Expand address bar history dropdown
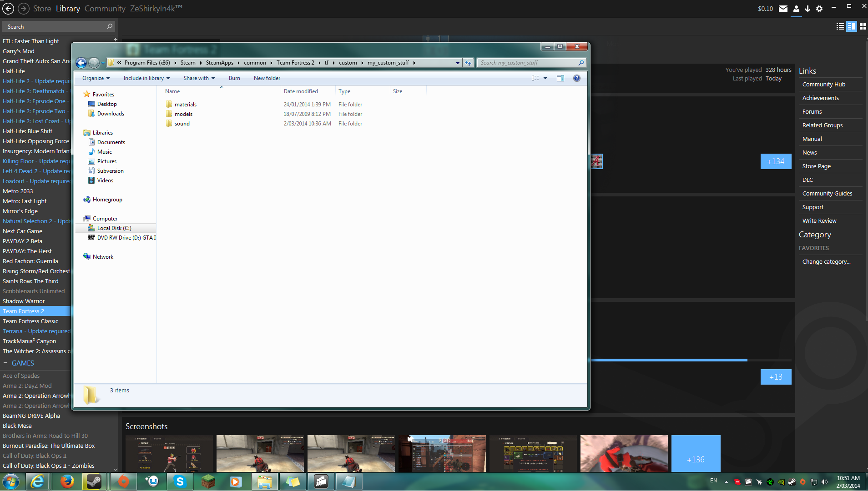Image resolution: width=868 pixels, height=491 pixels. [458, 63]
